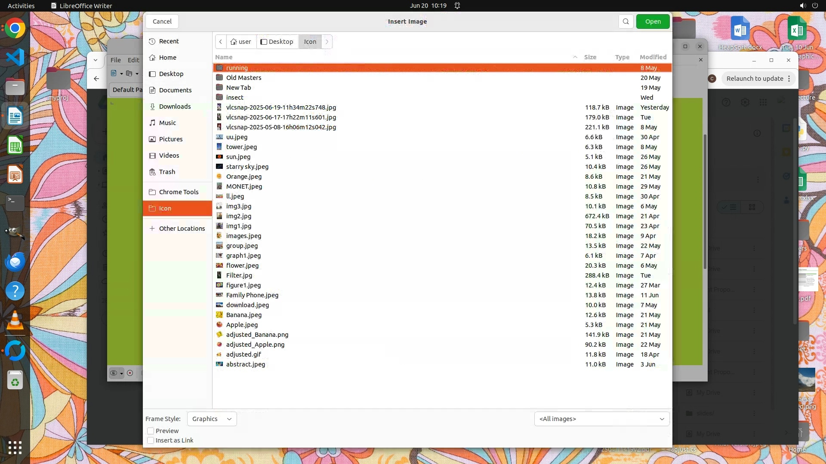Click the back arrow in path bar
Screen dimensions: 826x464
tap(221, 42)
